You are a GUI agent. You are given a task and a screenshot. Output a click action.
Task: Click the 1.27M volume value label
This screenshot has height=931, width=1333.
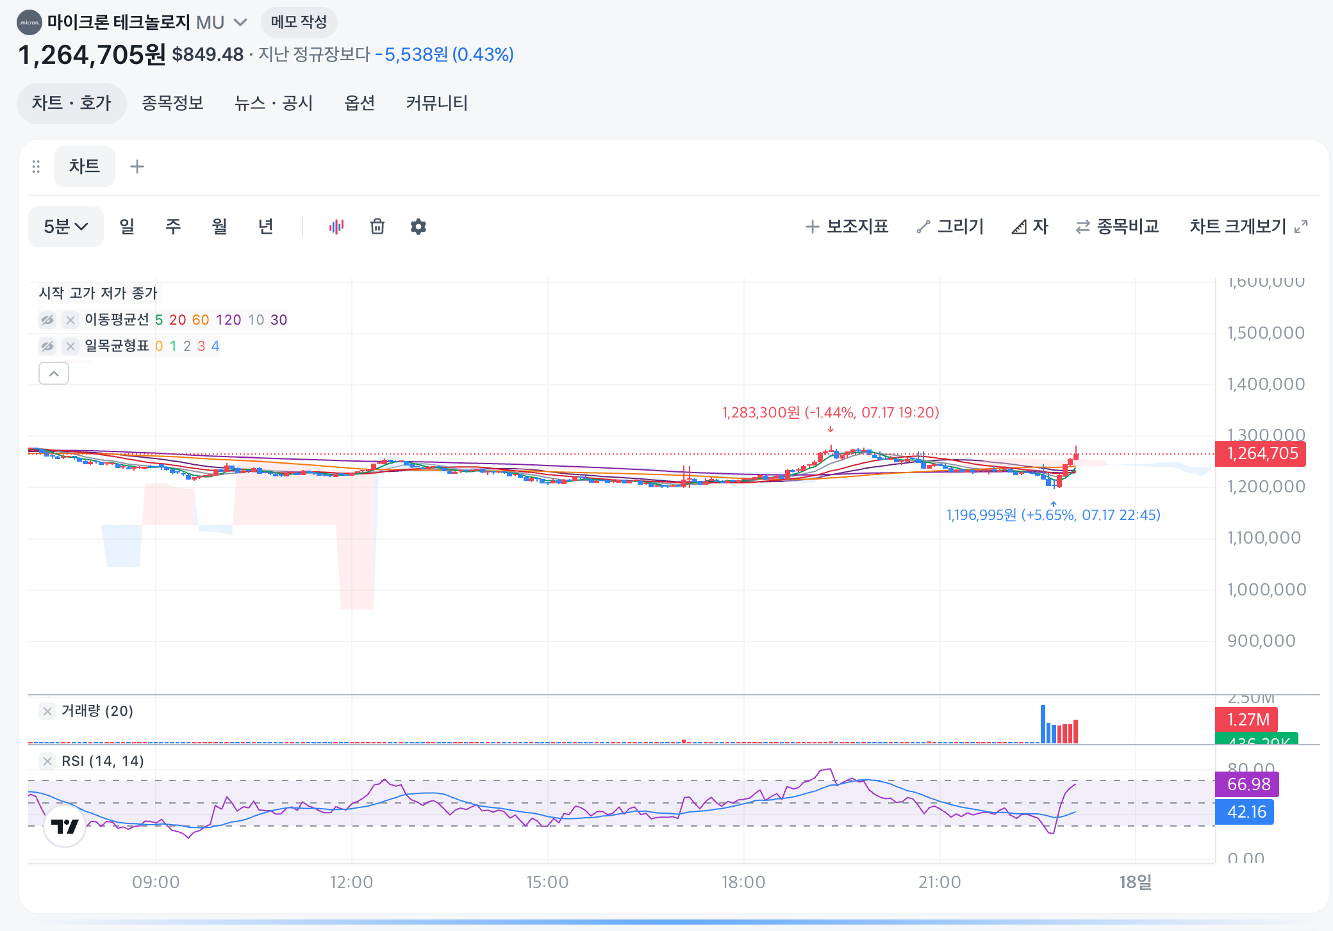(x=1246, y=720)
